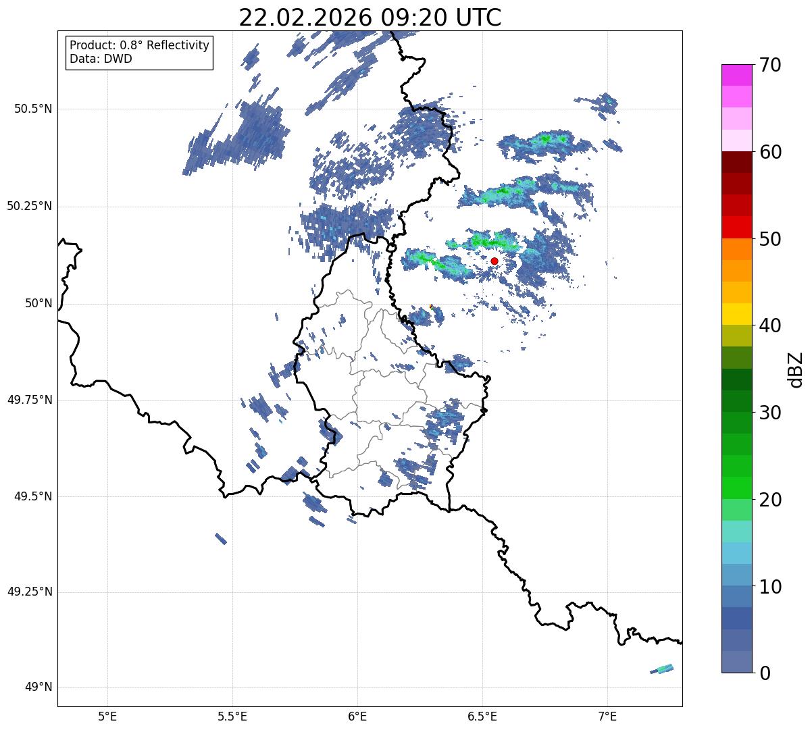Click the colorbar tick label '0'
Screen dimensions: 812x730
765,673
